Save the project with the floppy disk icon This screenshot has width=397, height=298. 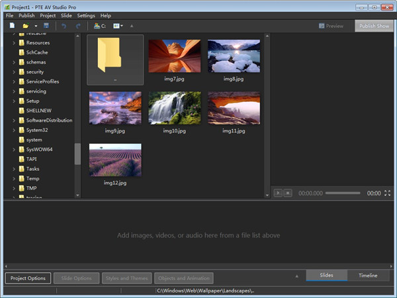[46, 26]
